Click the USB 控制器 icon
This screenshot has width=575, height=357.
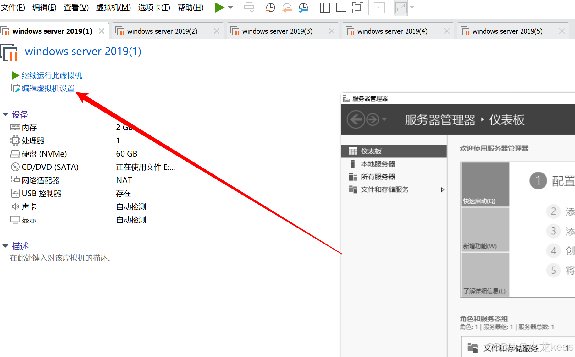pyautogui.click(x=15, y=193)
